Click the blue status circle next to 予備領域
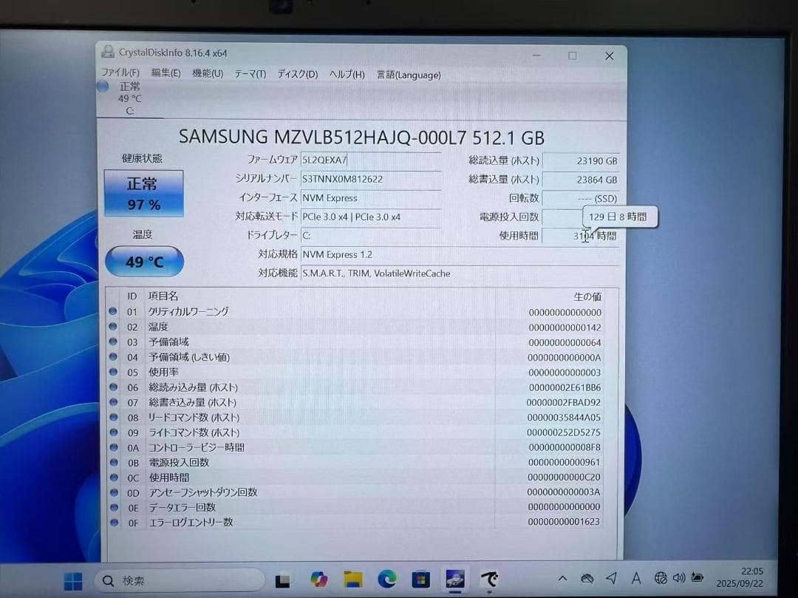798x598 pixels. click(x=112, y=342)
